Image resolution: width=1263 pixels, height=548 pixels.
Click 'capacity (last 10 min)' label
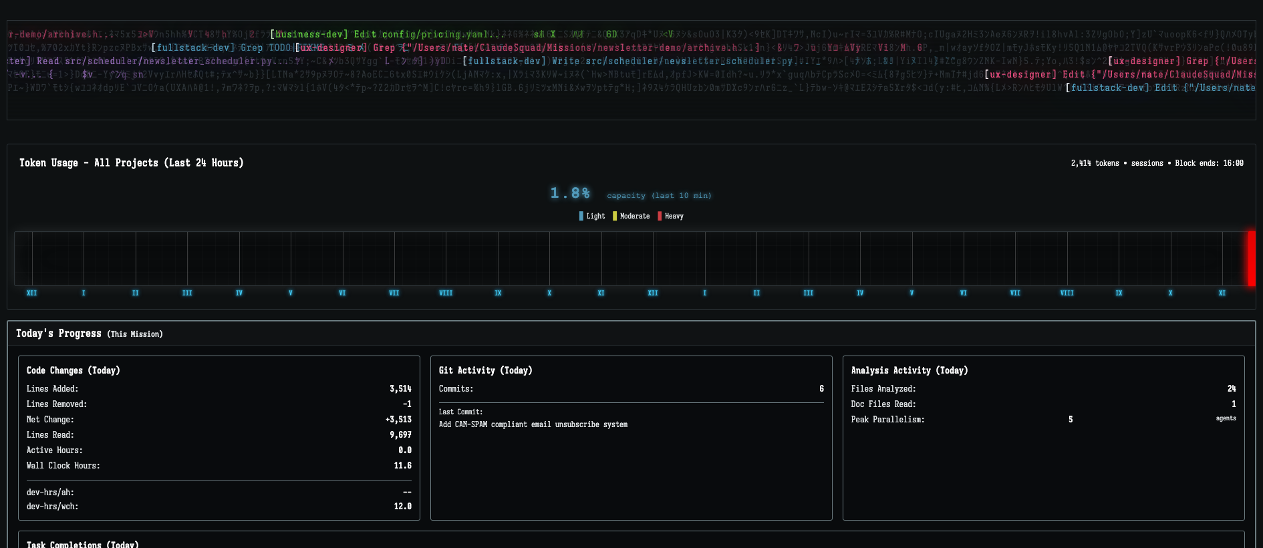659,196
